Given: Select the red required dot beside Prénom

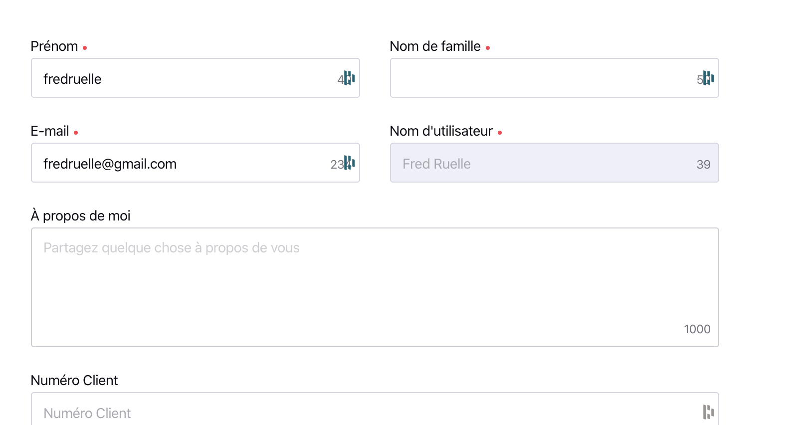Looking at the screenshot, I should point(85,48).
